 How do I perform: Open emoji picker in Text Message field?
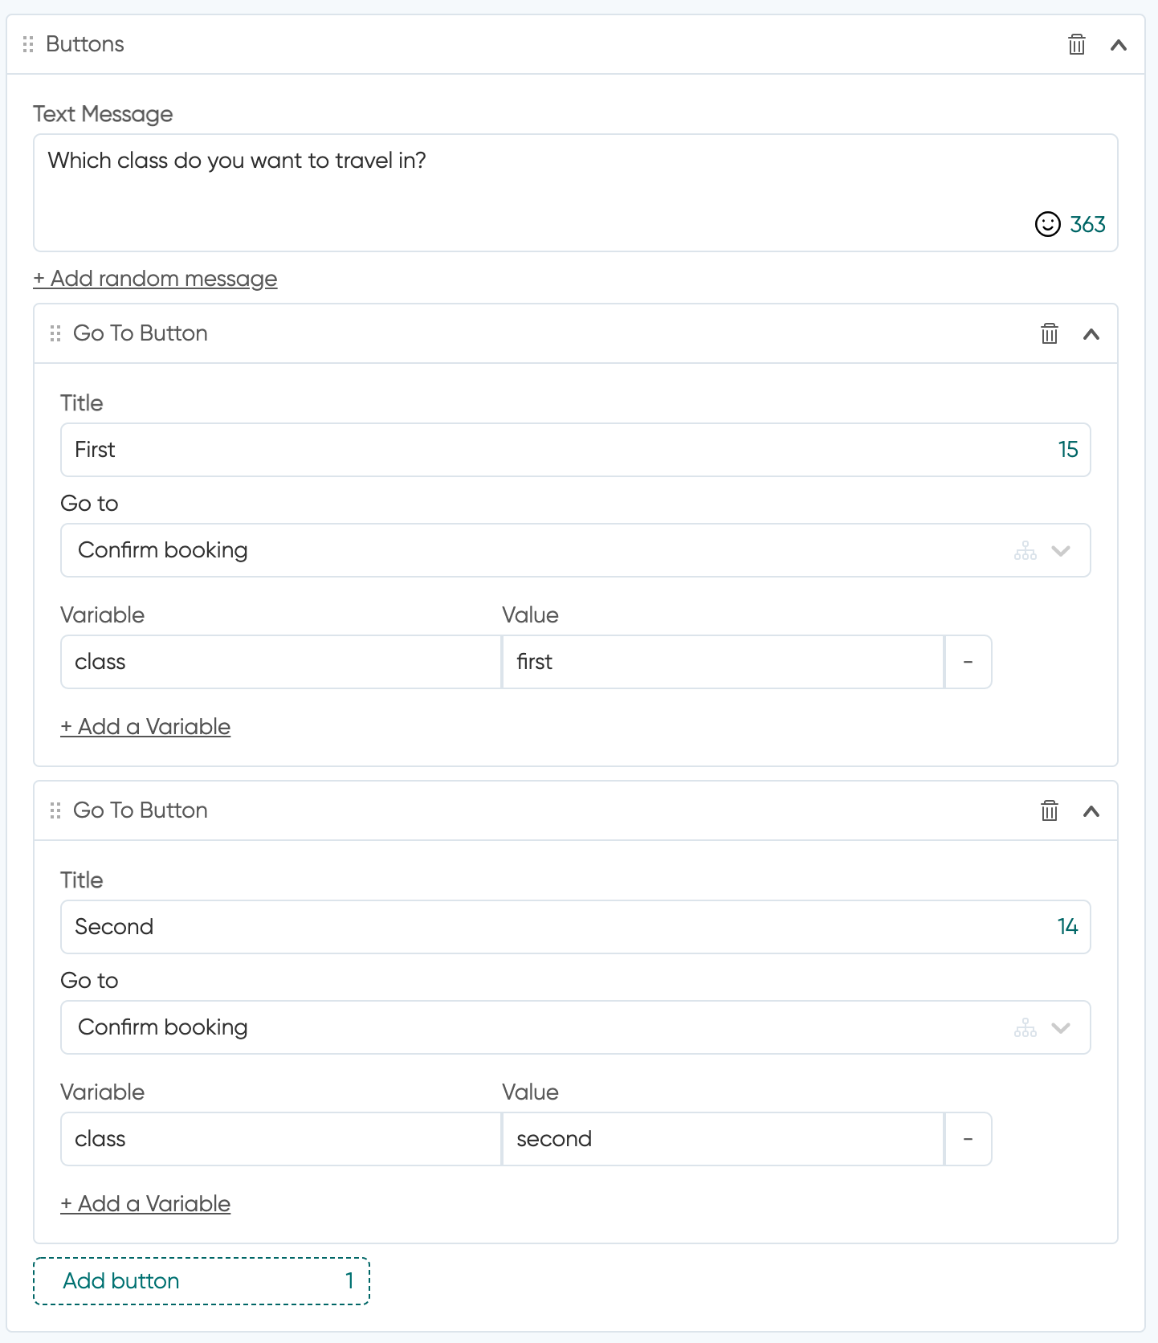(x=1047, y=224)
